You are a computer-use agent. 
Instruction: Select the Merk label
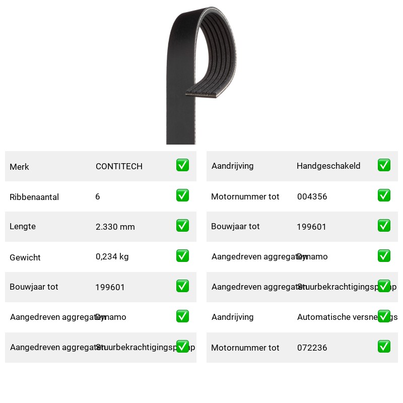(x=19, y=167)
